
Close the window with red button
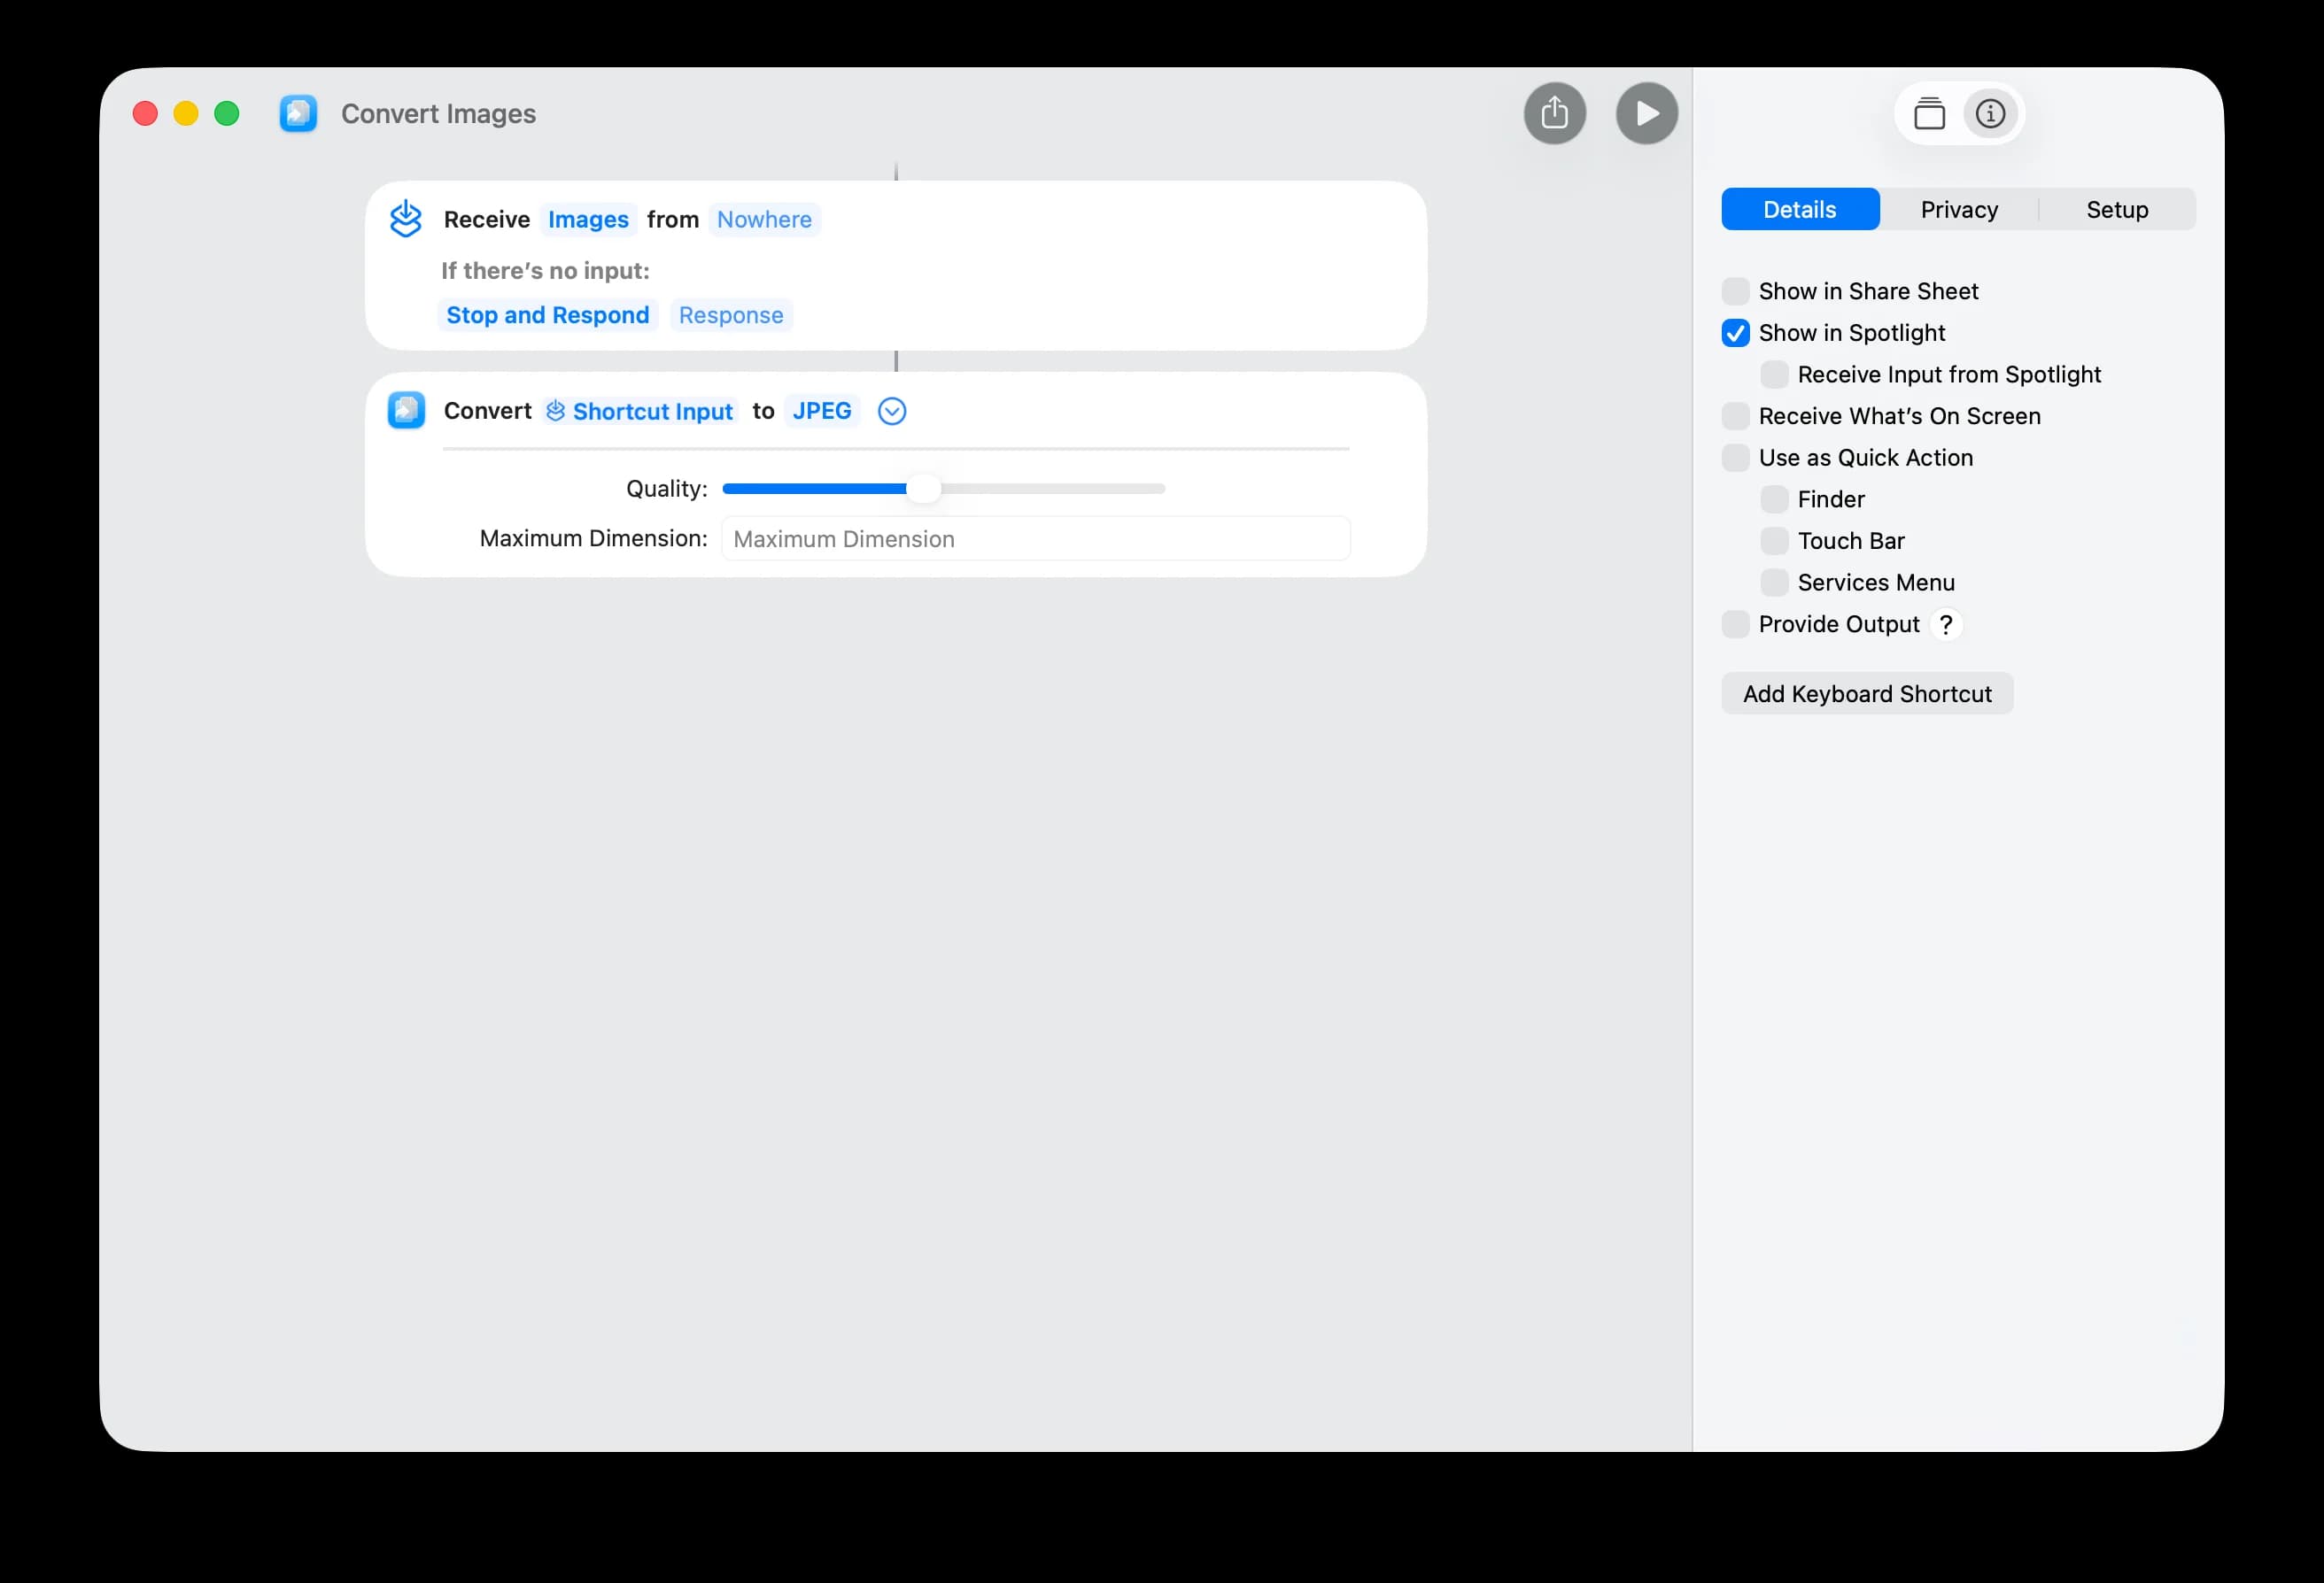(145, 114)
